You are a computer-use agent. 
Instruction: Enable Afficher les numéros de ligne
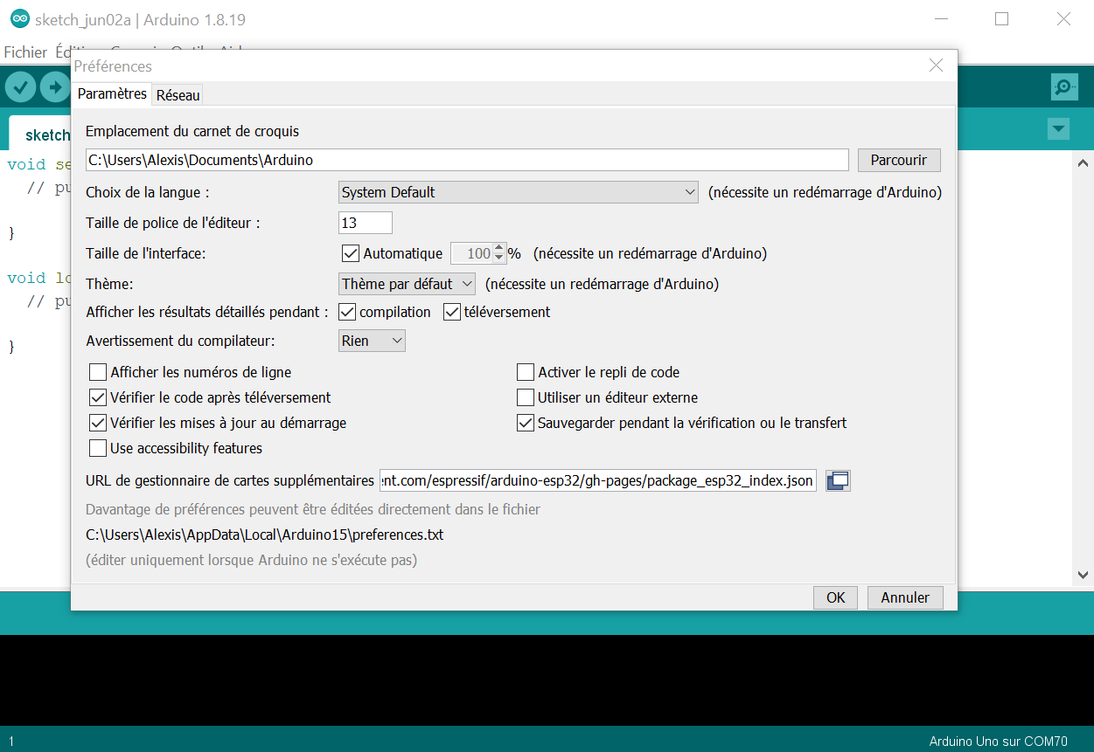[x=98, y=372]
